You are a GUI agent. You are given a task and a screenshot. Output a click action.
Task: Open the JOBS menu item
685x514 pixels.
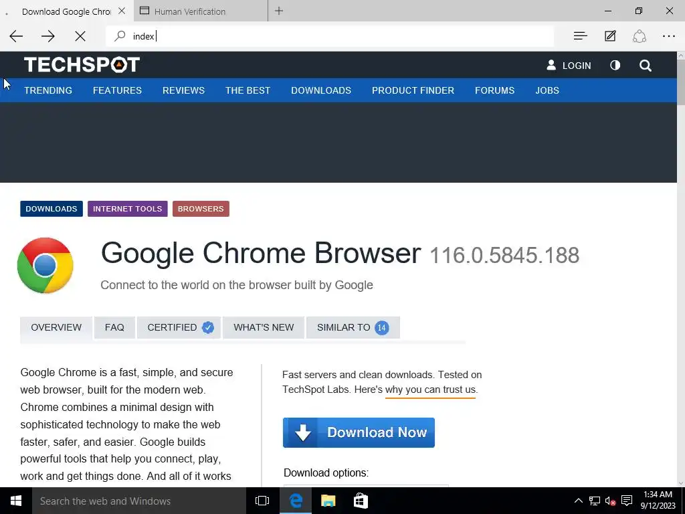click(x=547, y=90)
